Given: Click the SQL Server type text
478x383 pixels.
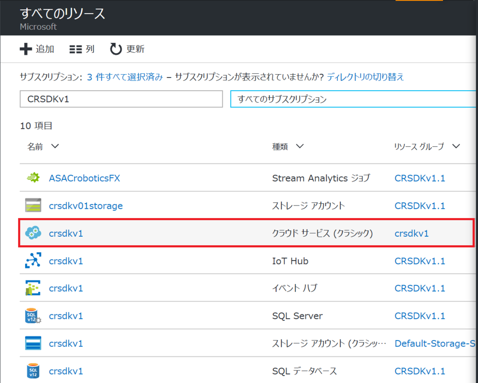Looking at the screenshot, I should pyautogui.click(x=297, y=316).
